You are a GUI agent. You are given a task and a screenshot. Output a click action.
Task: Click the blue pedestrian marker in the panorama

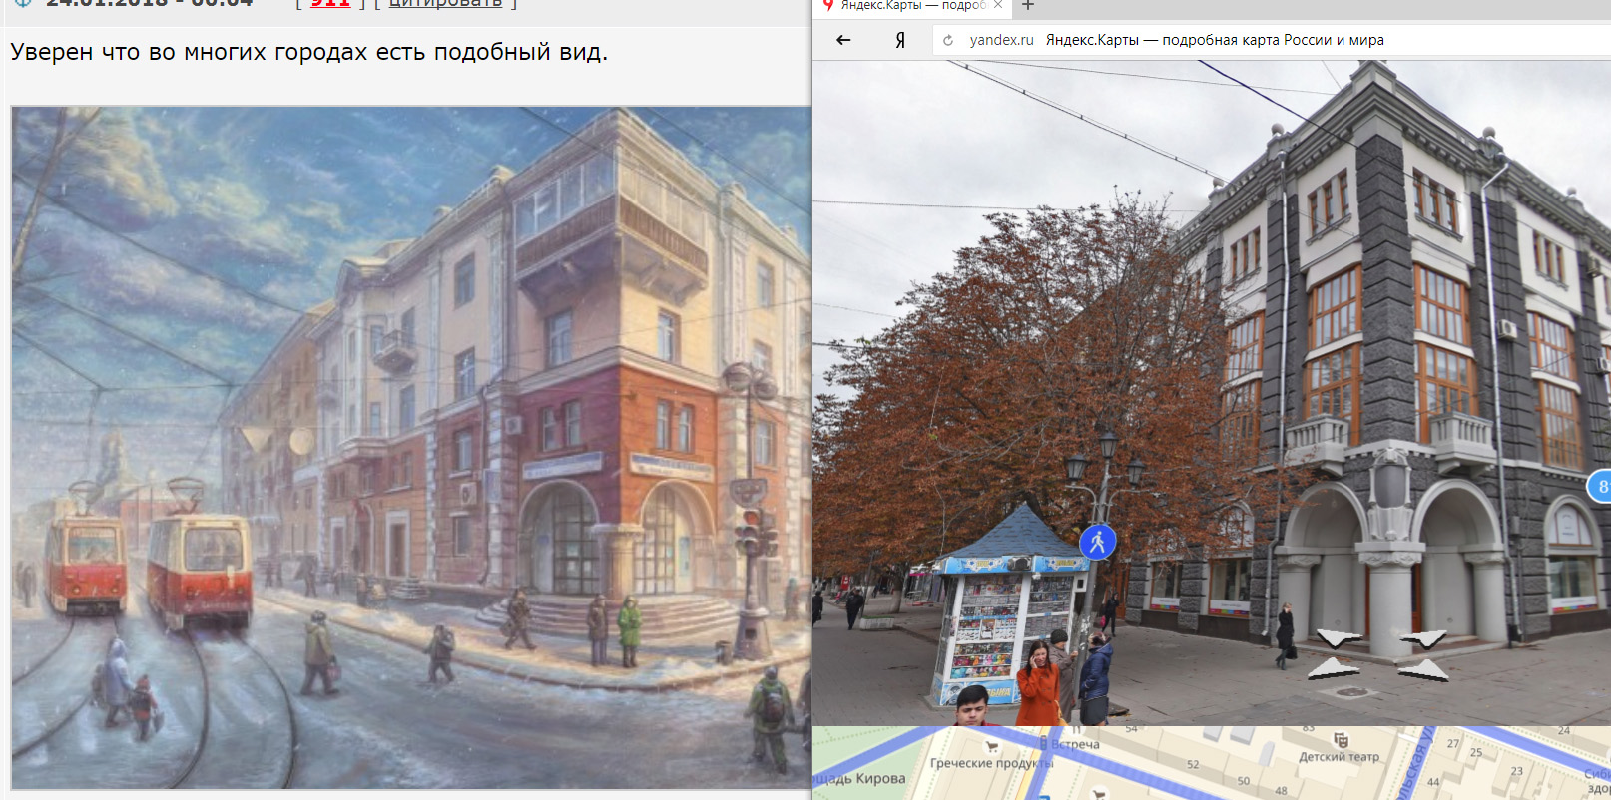pos(1098,542)
